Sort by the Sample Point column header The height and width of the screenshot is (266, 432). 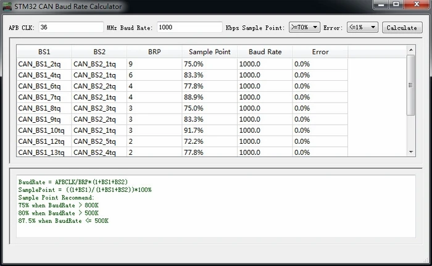[x=209, y=52]
